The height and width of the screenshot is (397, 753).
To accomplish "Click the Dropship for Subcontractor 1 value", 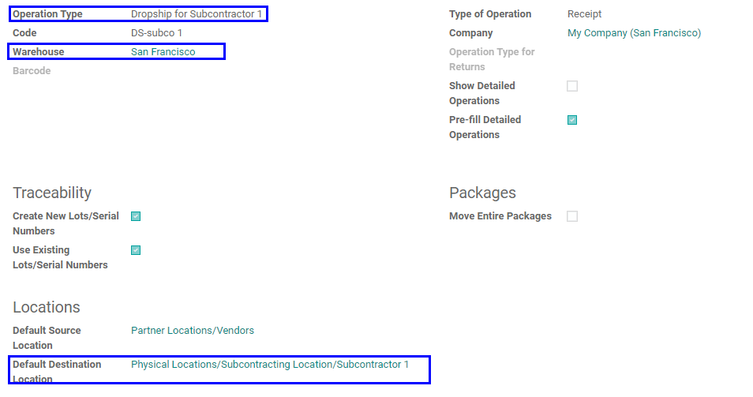I will [x=197, y=14].
